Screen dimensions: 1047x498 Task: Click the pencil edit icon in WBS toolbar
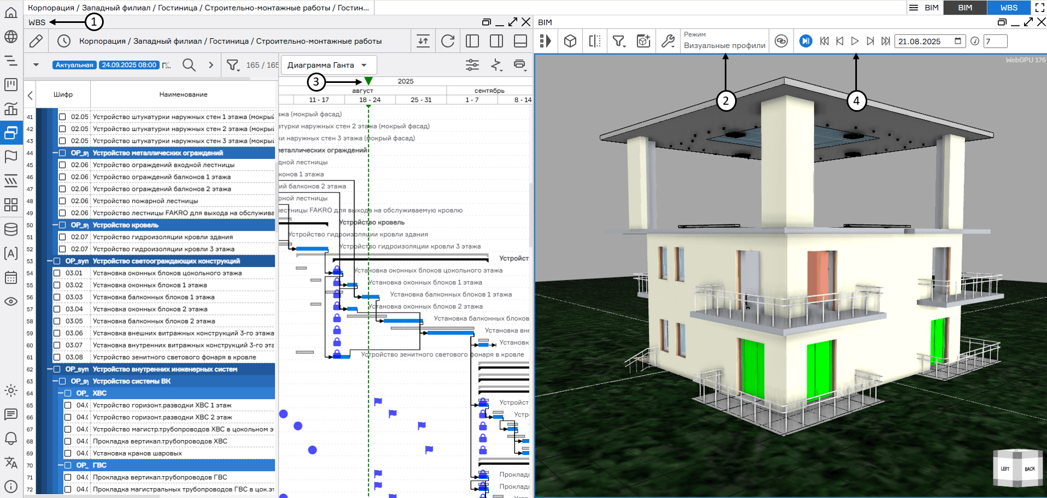[x=36, y=41]
